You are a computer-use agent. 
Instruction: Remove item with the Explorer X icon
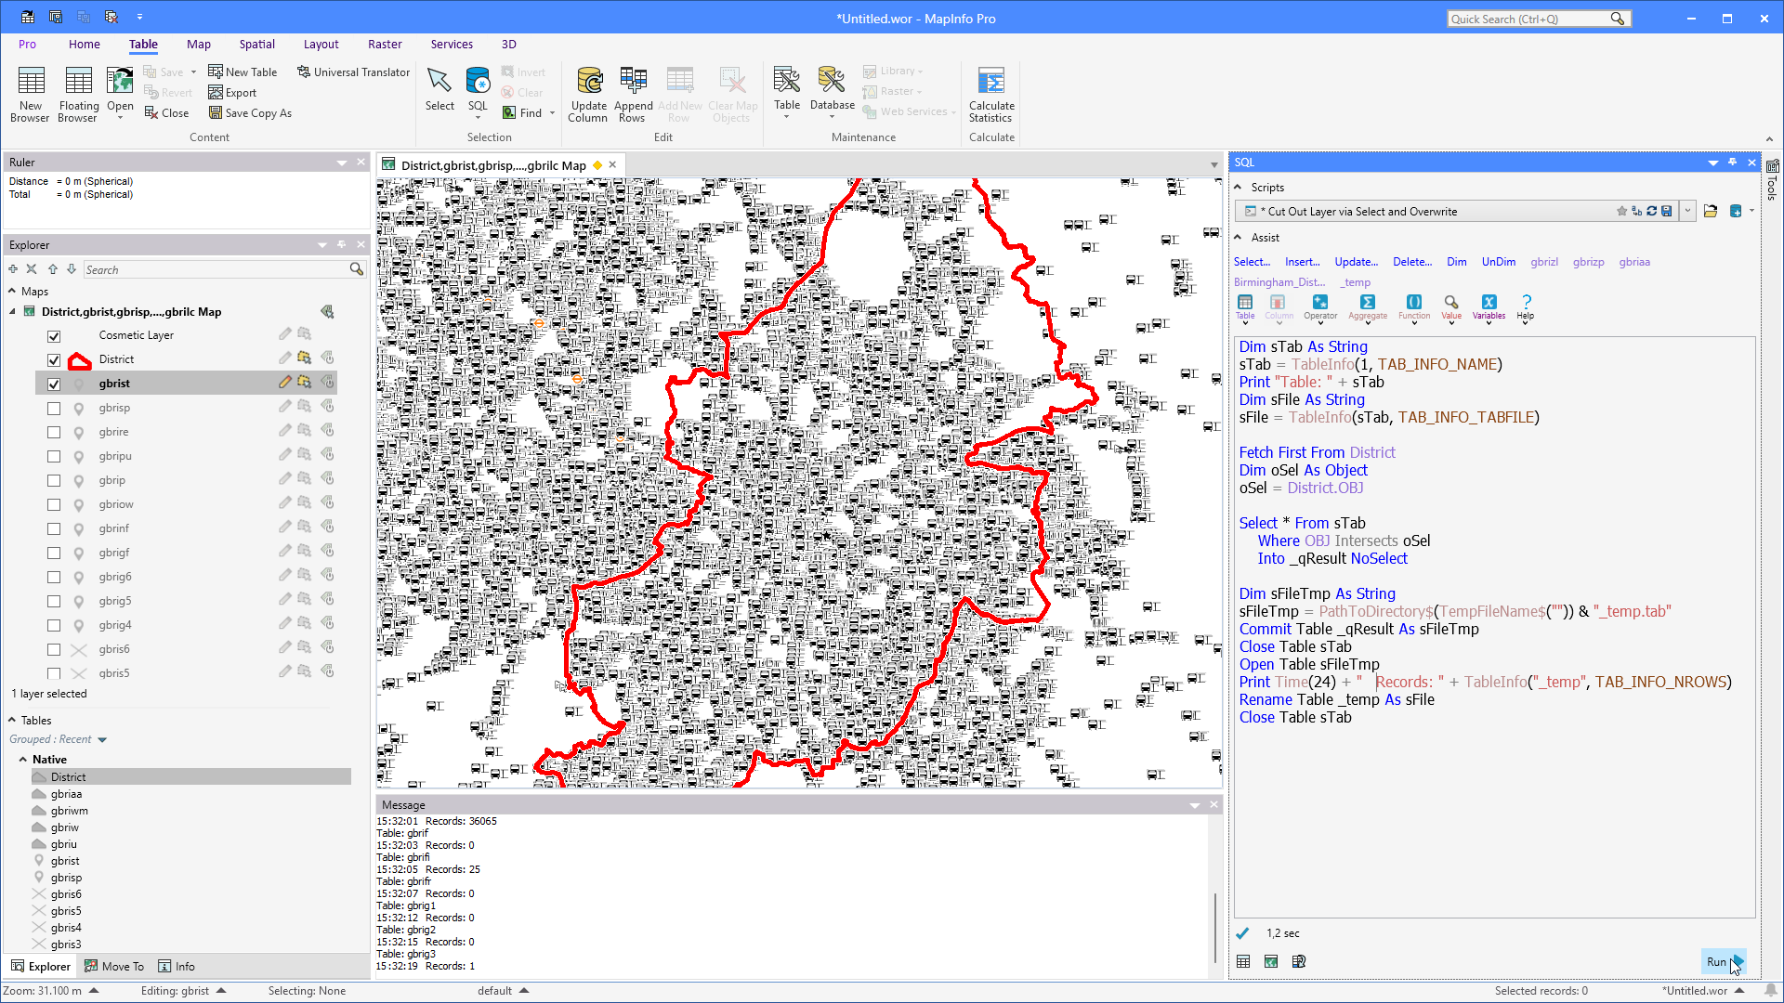pos(32,269)
